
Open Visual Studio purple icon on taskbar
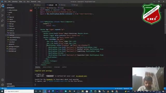[49, 91]
